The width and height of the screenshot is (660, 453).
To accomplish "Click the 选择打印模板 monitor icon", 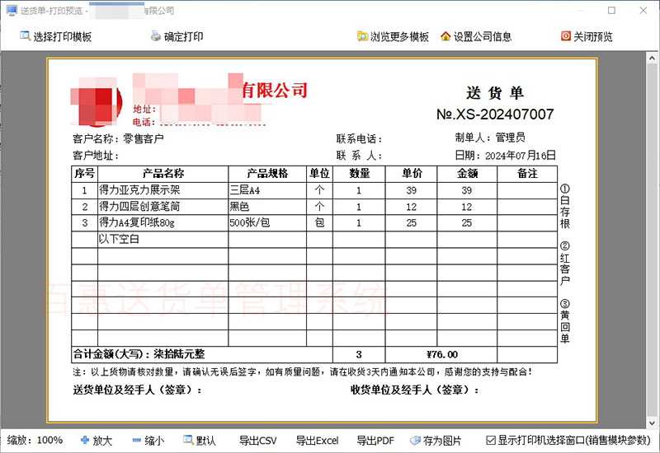I will click(24, 36).
